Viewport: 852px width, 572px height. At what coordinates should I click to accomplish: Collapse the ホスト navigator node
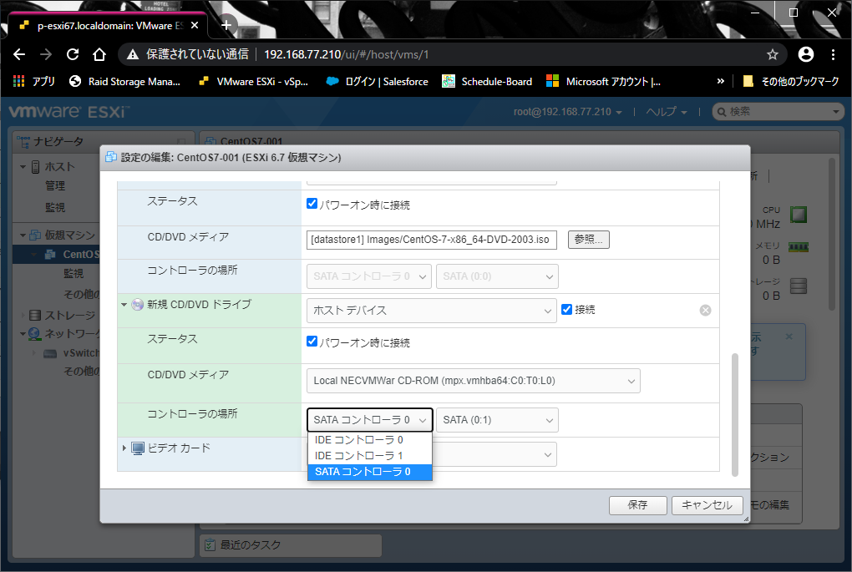[x=23, y=167]
